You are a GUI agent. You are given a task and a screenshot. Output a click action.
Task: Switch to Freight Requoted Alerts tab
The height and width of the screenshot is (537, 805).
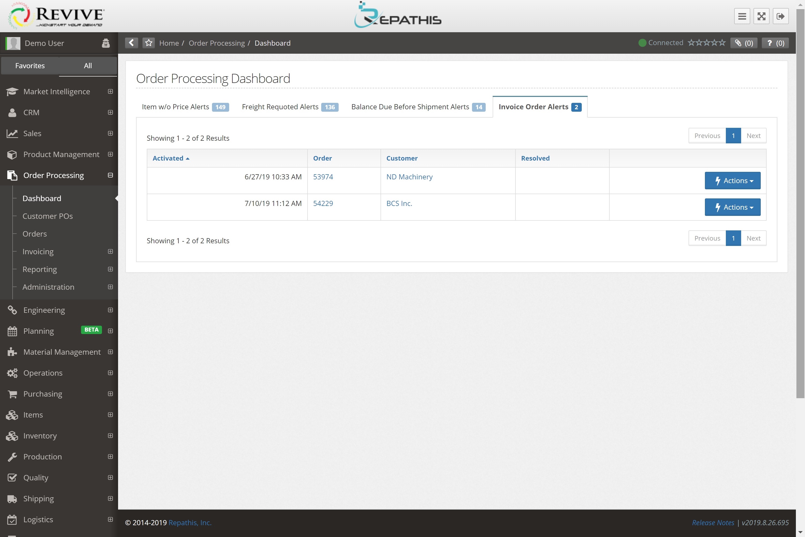(290, 107)
